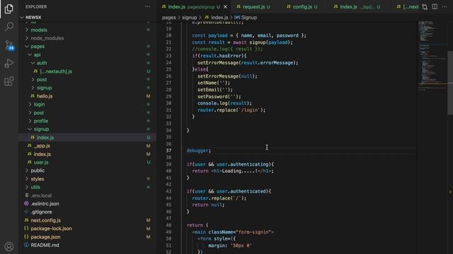Screen dimensions: 453x254
Task: Open user.js file
Action: 41,162
